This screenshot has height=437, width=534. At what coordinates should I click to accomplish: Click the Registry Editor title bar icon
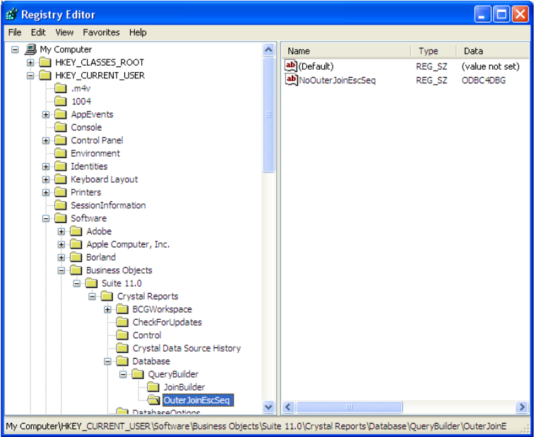(x=12, y=14)
